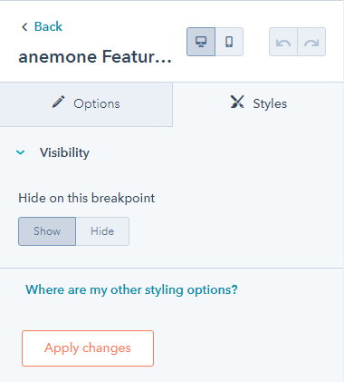The image size is (344, 382).
Task: Redo the last undone change
Action: (x=311, y=42)
